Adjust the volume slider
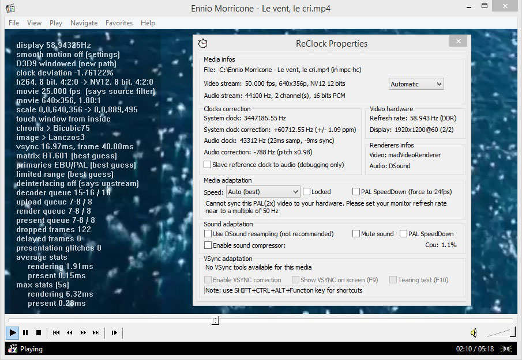The image size is (522, 360). click(x=501, y=332)
